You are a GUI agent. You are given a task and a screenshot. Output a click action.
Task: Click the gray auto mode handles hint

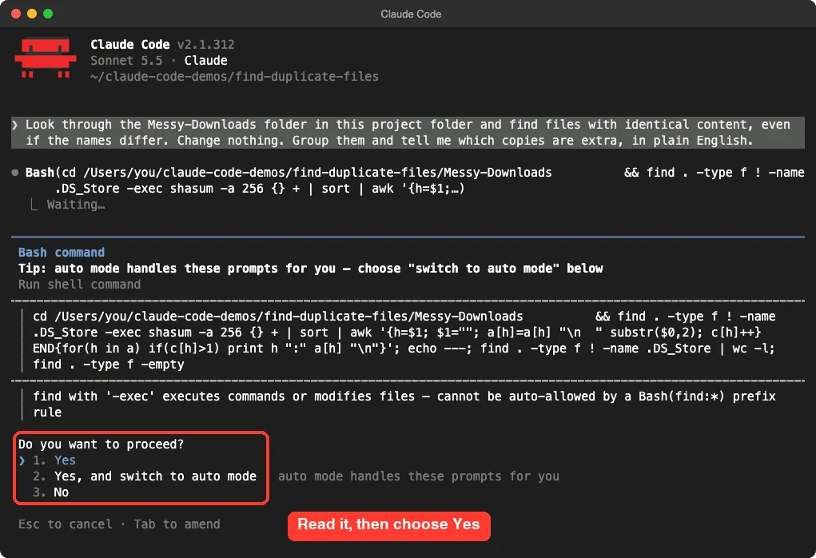419,476
